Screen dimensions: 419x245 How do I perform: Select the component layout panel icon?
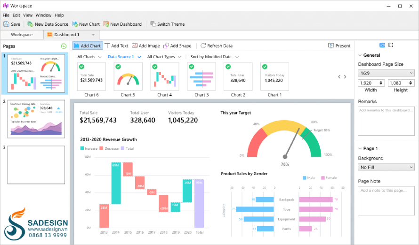(x=391, y=45)
